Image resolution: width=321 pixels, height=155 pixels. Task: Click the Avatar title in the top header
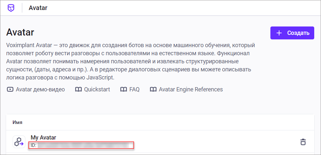click(38, 8)
